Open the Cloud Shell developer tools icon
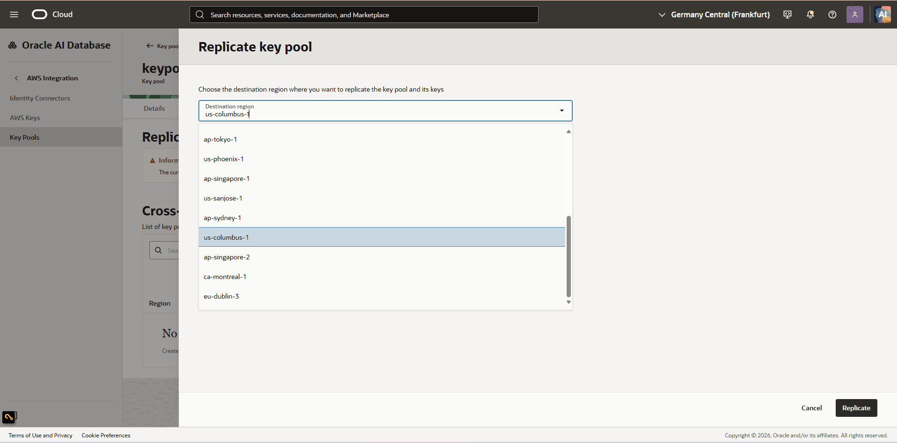This screenshot has width=897, height=443. pyautogui.click(x=788, y=14)
